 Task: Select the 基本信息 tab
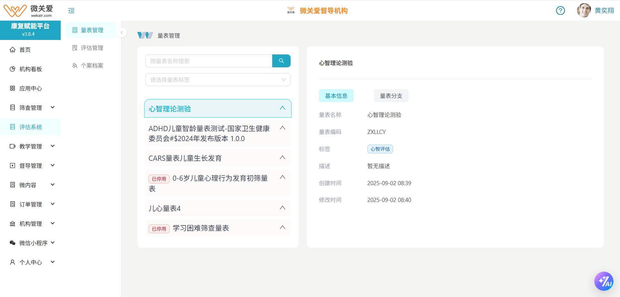(336, 96)
